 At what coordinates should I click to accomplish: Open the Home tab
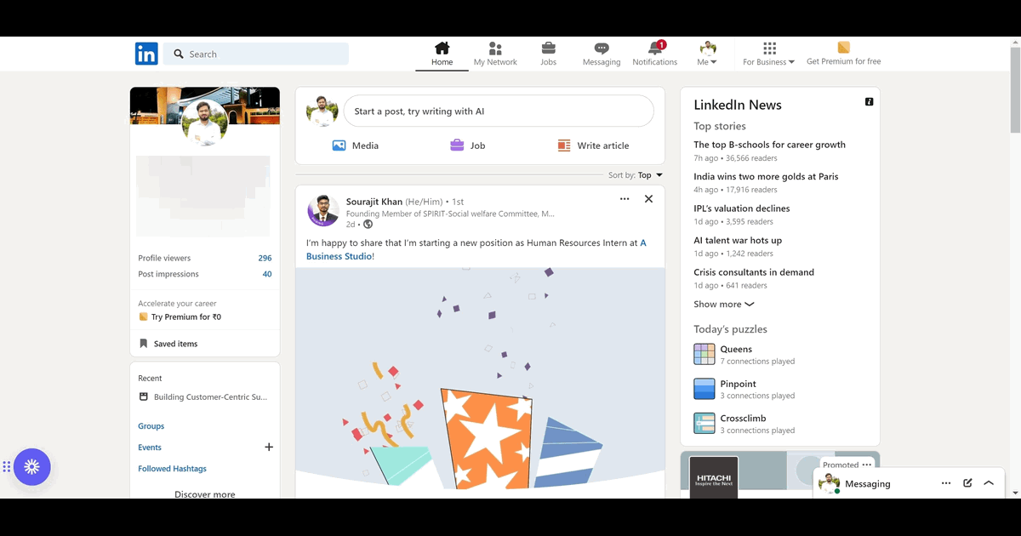click(x=442, y=54)
